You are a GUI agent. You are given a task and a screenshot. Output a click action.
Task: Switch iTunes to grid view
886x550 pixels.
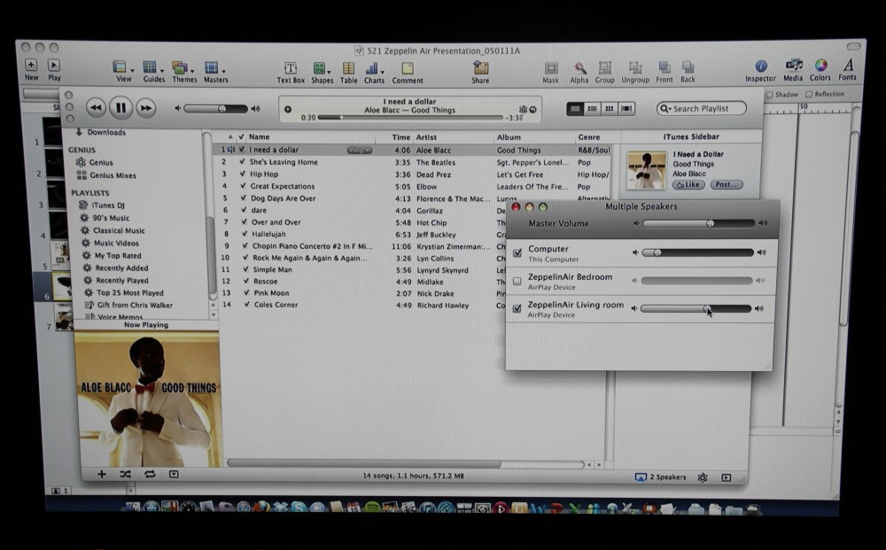click(610, 109)
